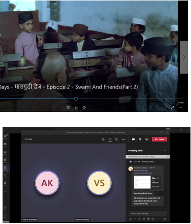
Task: Skip forward in the video player
Action: (x=84, y=108)
